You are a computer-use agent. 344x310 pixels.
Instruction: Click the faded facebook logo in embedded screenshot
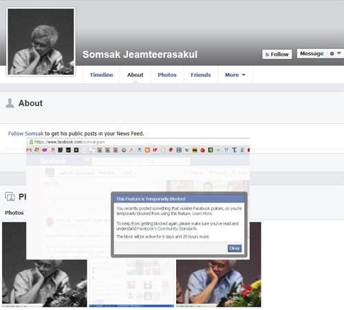(x=53, y=161)
